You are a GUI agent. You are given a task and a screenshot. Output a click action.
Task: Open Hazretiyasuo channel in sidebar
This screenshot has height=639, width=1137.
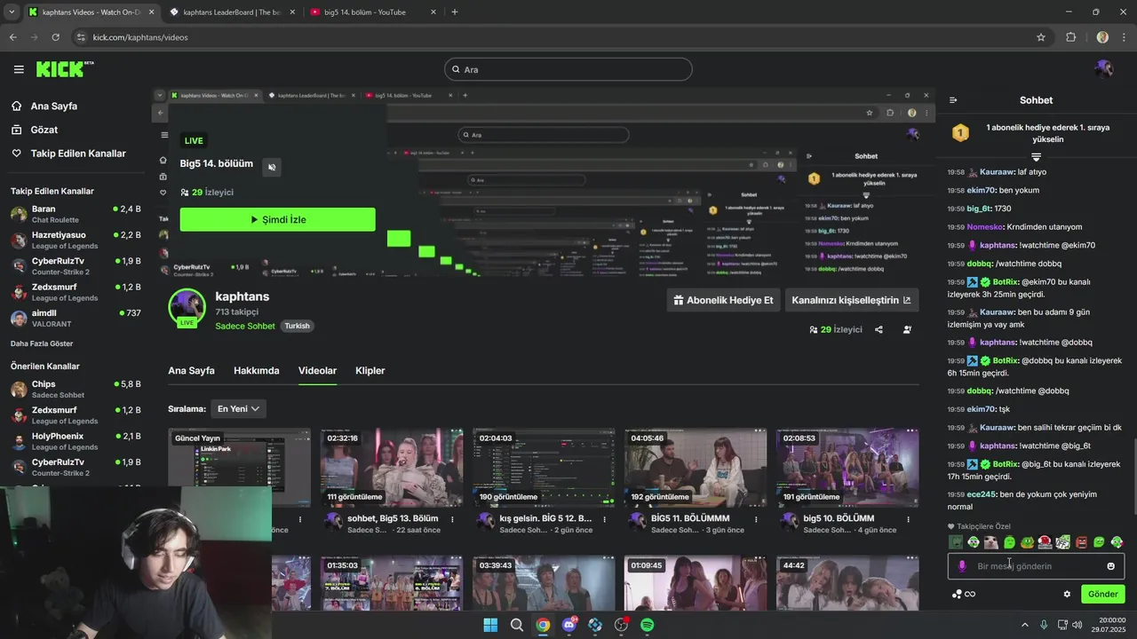[x=76, y=240]
